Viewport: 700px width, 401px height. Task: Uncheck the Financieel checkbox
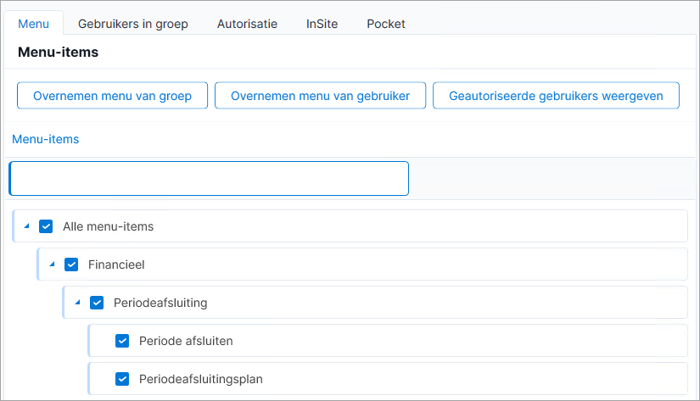(71, 265)
